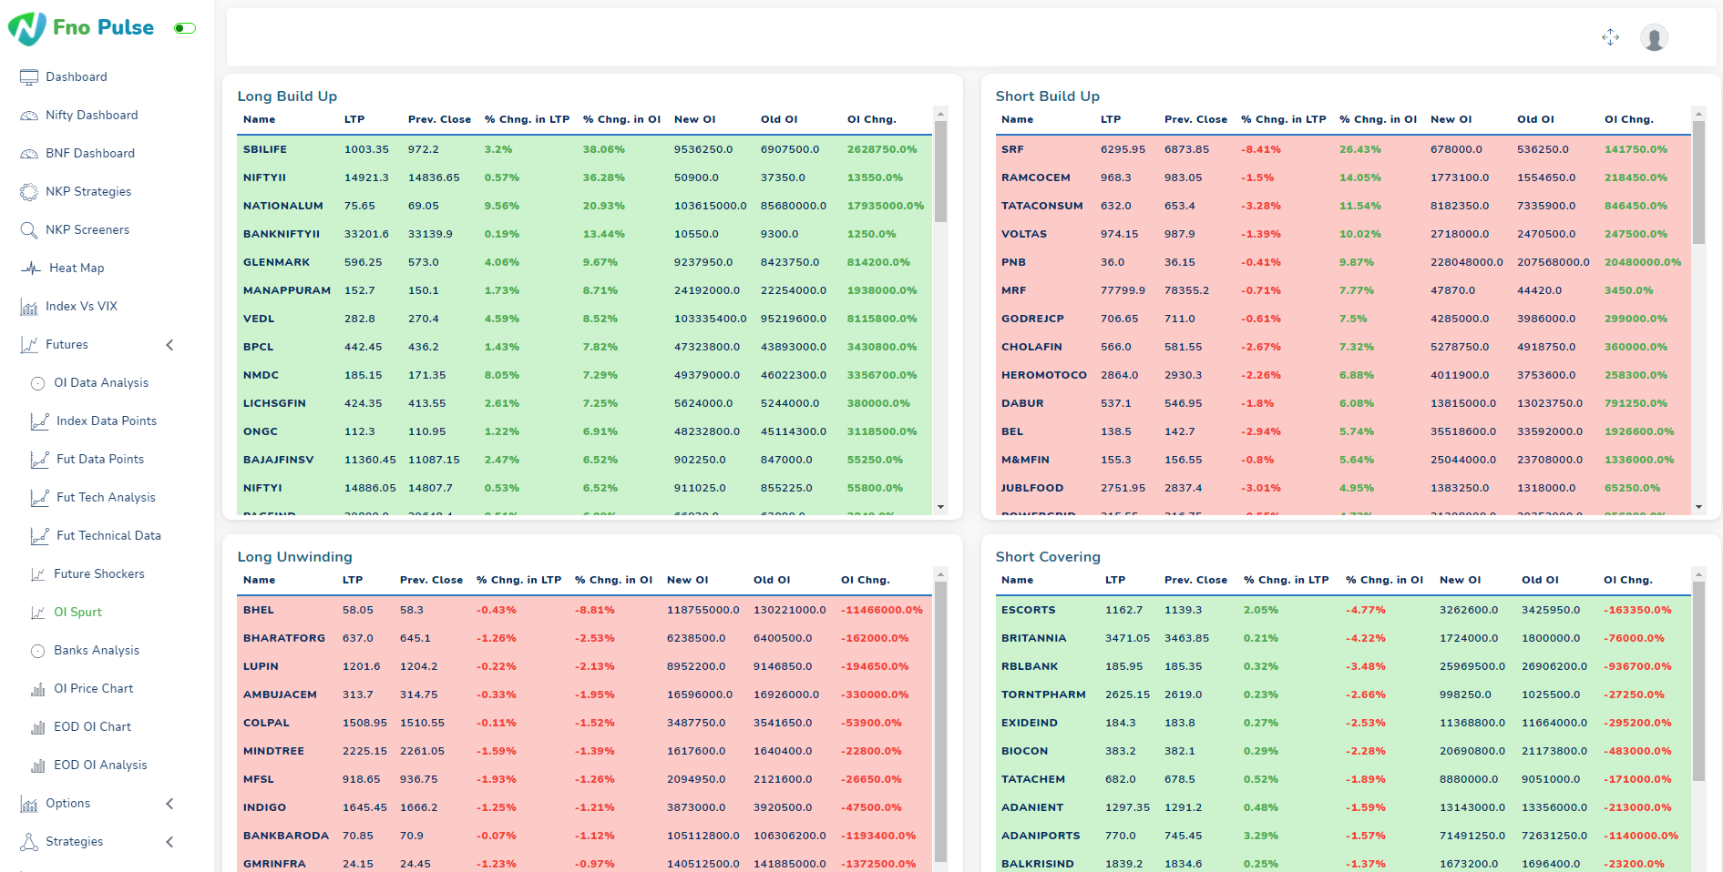The width and height of the screenshot is (1723, 872).
Task: Select GLENMARK row name
Action: click(277, 263)
